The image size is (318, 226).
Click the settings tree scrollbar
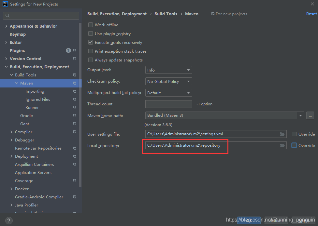tap(80, 105)
